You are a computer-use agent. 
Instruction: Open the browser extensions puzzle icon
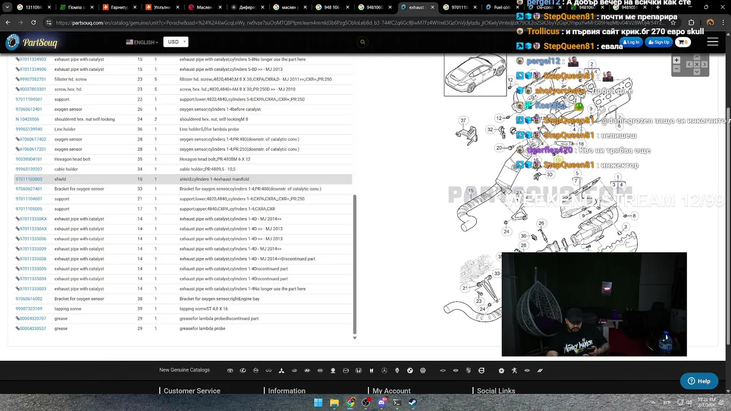[691, 22]
